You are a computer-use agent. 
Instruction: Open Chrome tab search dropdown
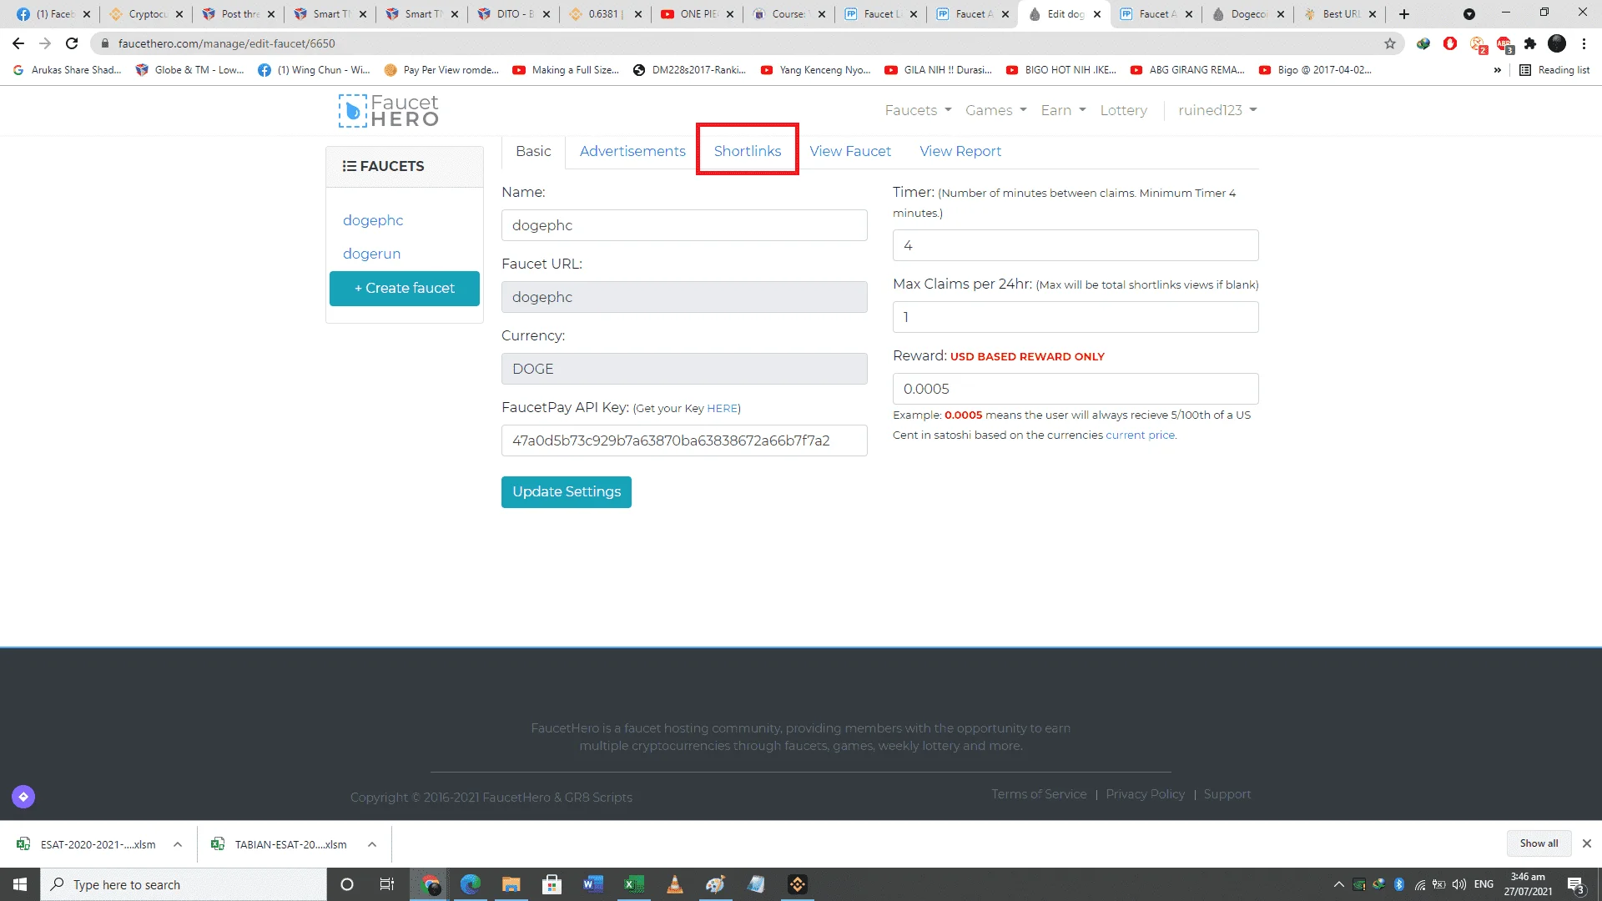(1469, 14)
